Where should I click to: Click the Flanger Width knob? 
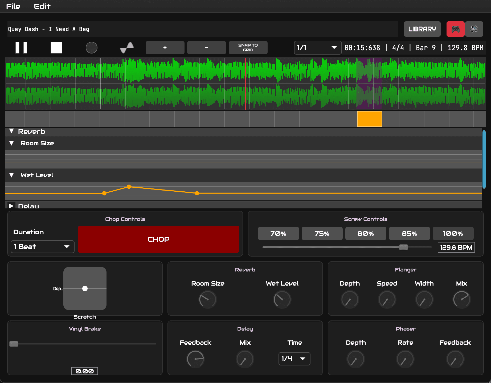tap(424, 300)
